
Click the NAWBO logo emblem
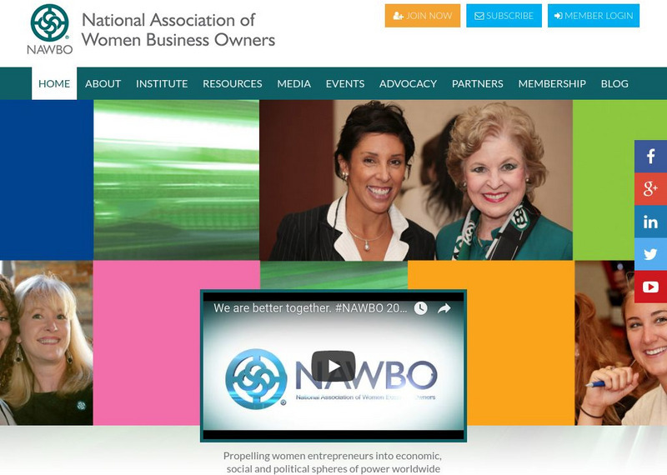pyautogui.click(x=49, y=29)
